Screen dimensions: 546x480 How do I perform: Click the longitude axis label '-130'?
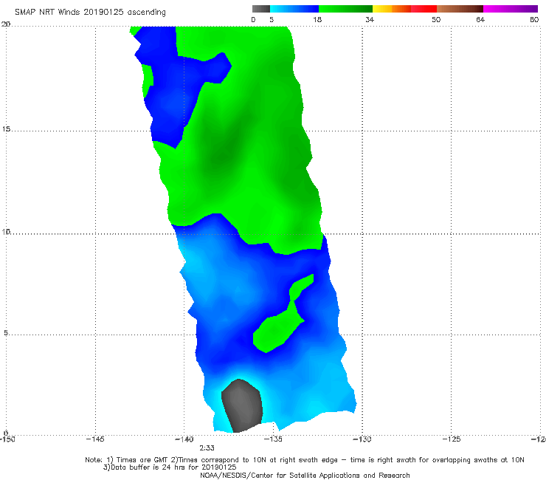pyautogui.click(x=362, y=439)
